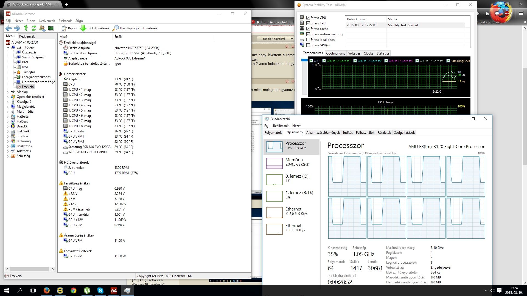Click Illesztőprogram frissítések toolbar button
Screen dimensions: 527x296
135,28
